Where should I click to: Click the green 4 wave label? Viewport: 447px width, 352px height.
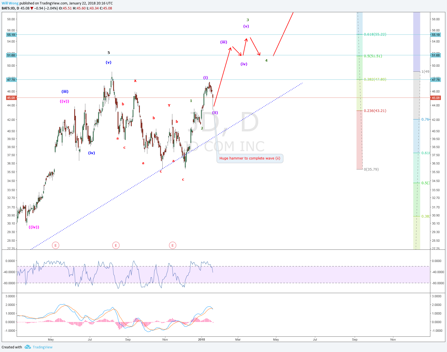pos(266,61)
